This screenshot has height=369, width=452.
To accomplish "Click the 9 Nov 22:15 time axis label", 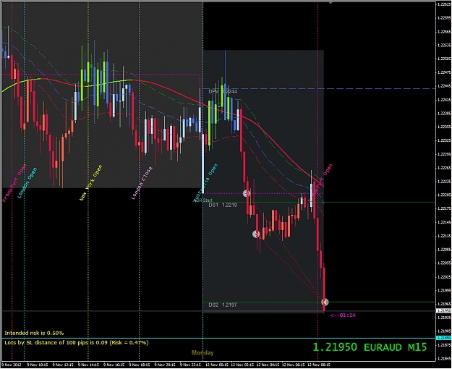I will pyautogui.click(x=190, y=365).
